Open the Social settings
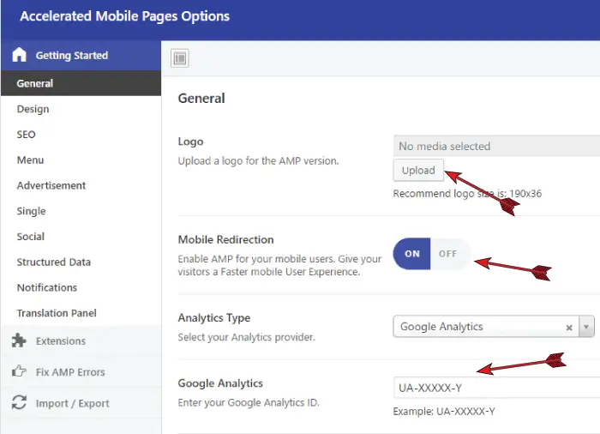This screenshot has height=434, width=600. coord(81,237)
